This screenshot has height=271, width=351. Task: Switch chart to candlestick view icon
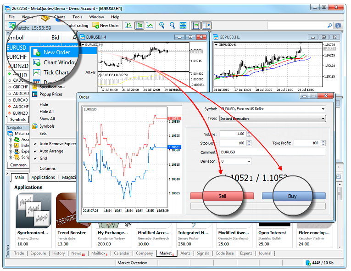(x=139, y=26)
